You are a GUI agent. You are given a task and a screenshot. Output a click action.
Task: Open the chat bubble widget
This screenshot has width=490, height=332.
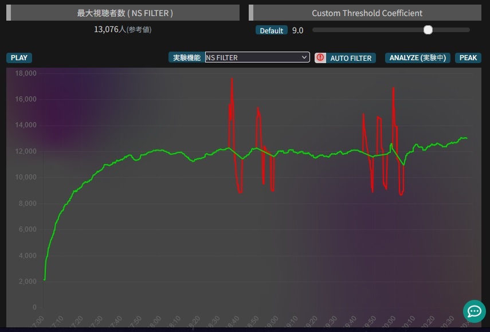point(474,311)
